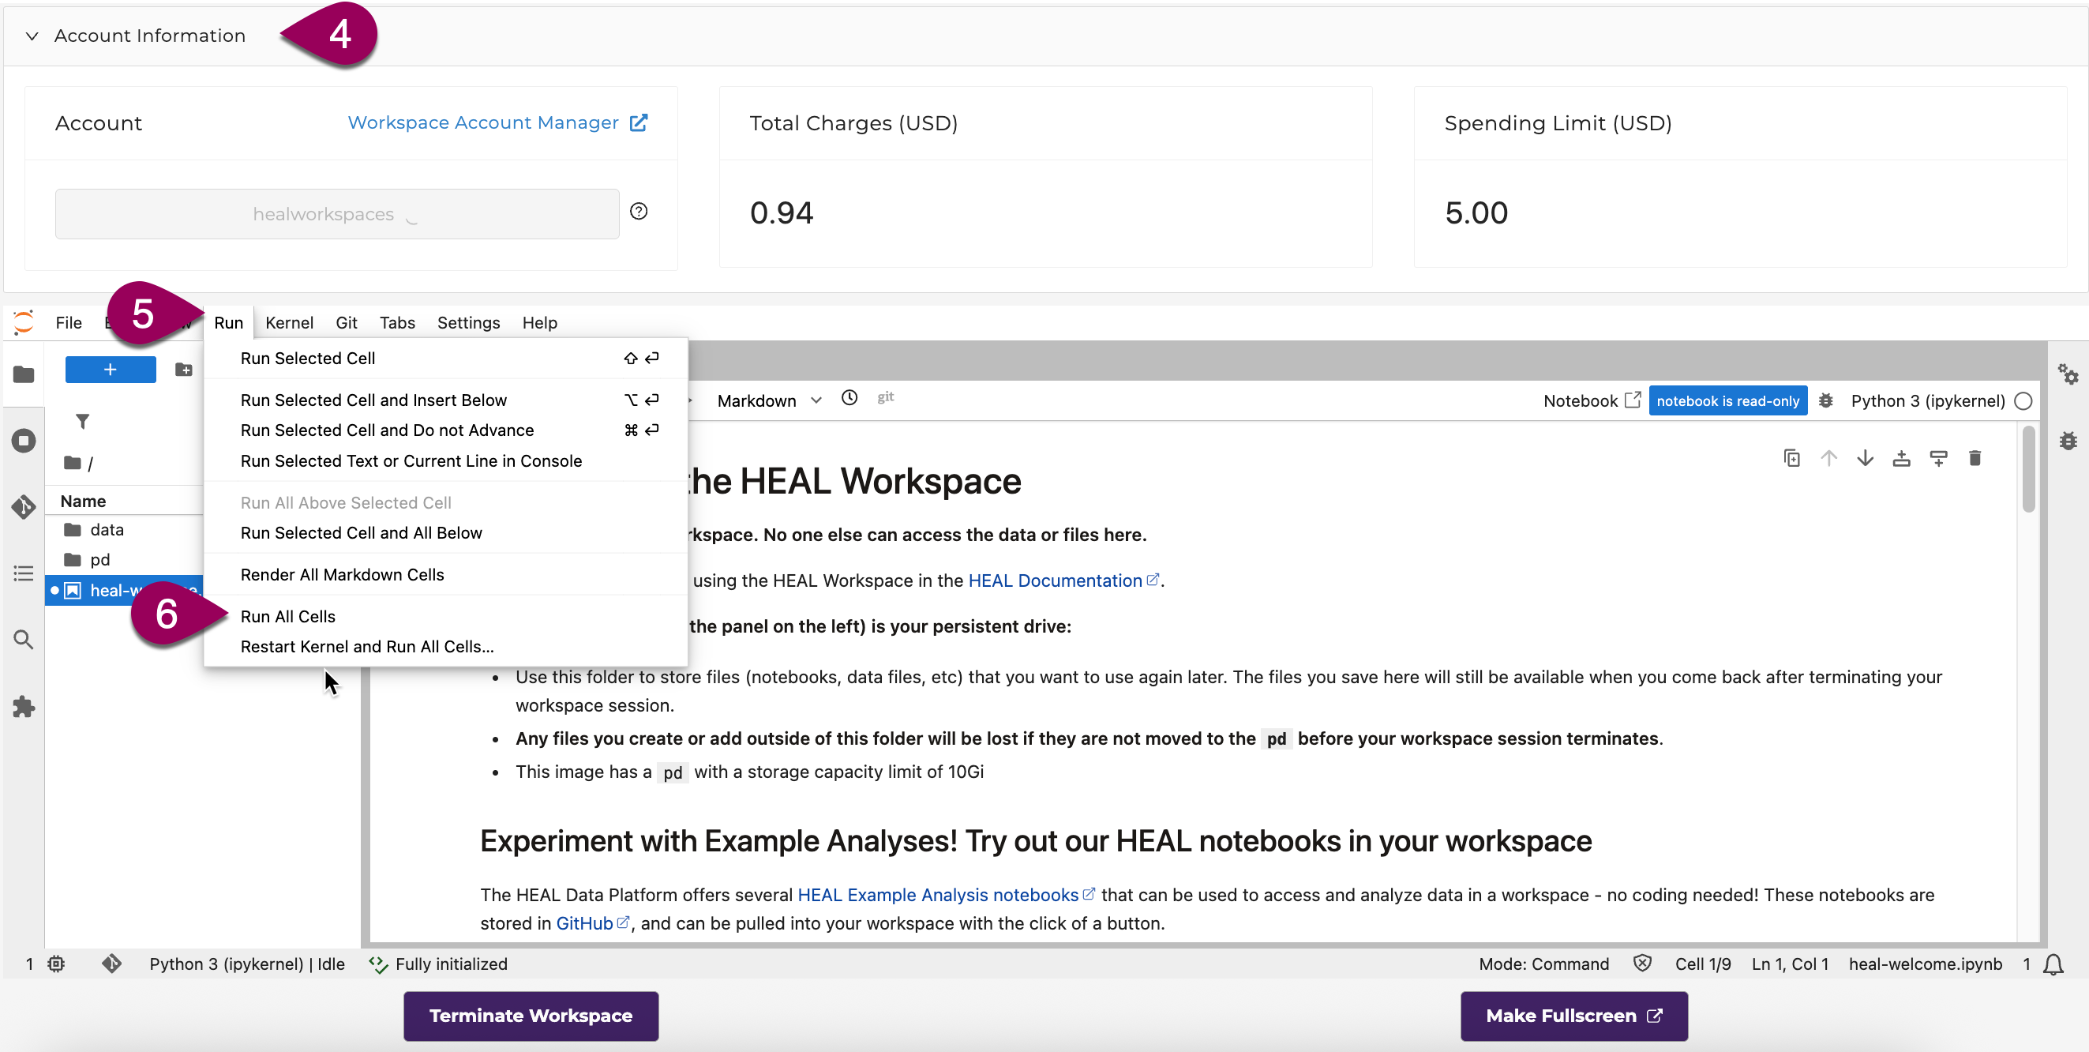Choose Run Selected Cell and All Below
This screenshot has height=1052, width=2089.
[x=446, y=533]
